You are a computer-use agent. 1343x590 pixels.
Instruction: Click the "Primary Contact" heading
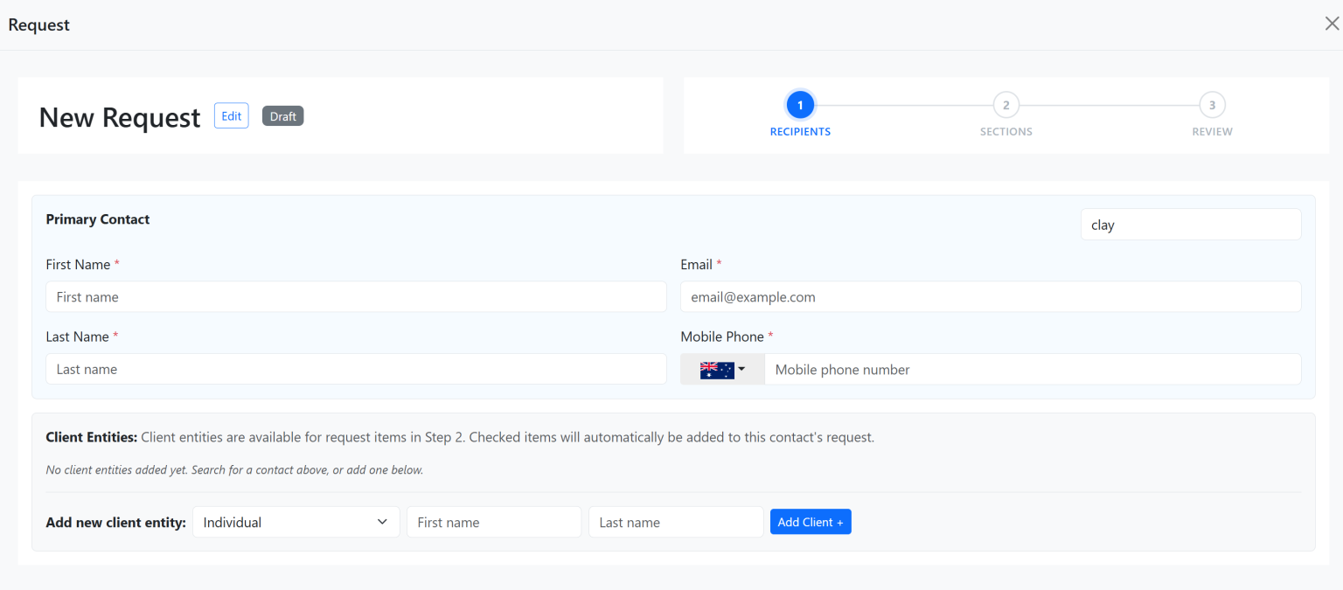[98, 219]
